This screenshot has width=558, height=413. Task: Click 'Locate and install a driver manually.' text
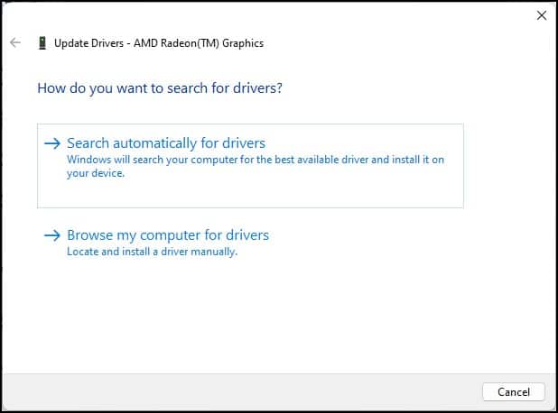tap(152, 252)
